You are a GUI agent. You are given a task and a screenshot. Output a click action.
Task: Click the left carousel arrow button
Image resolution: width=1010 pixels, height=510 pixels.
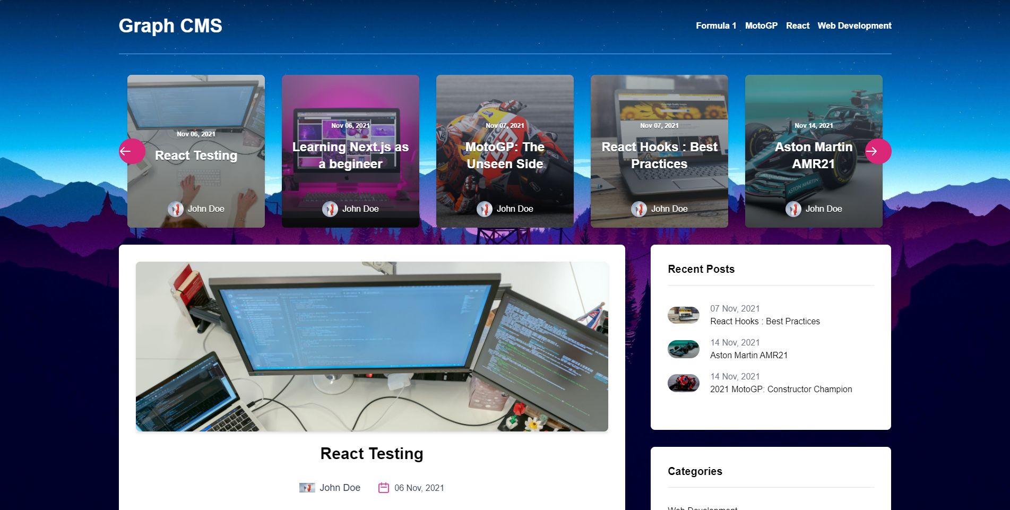[x=132, y=151]
